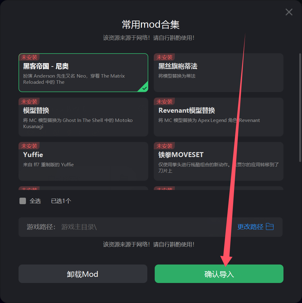Click the 游戏路径 input field
The height and width of the screenshot is (303, 302).
(150, 227)
